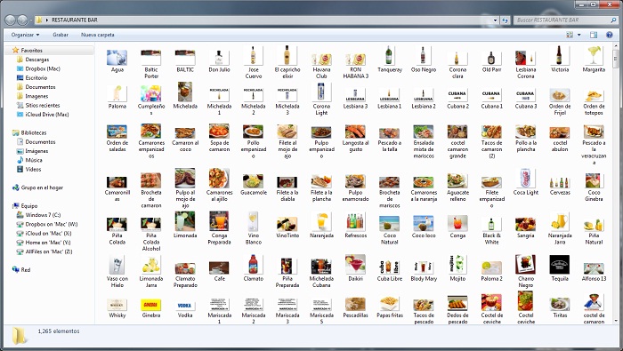623x351 pixels.
Task: Open the view options dropdown arrow
Action: tap(578, 35)
